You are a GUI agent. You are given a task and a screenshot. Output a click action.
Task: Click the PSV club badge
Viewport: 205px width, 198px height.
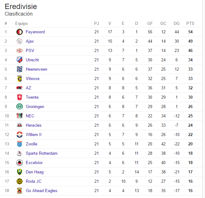pos(20,50)
